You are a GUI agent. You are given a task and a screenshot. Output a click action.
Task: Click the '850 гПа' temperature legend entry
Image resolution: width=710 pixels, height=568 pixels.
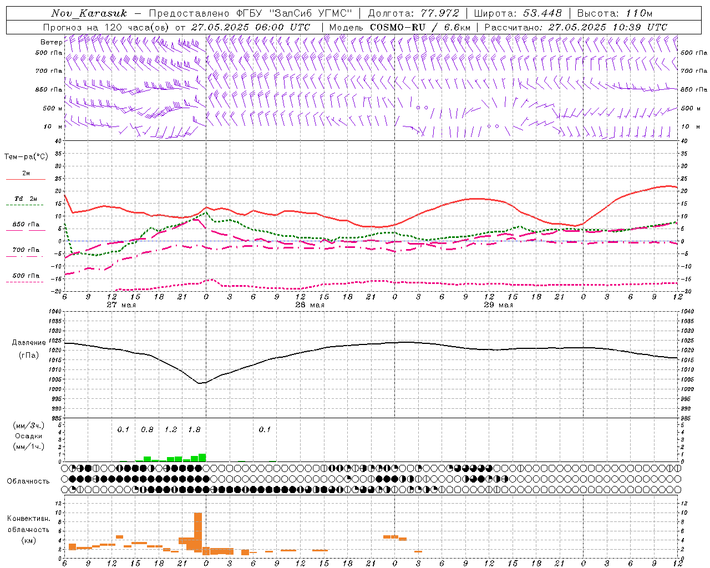click(x=26, y=225)
